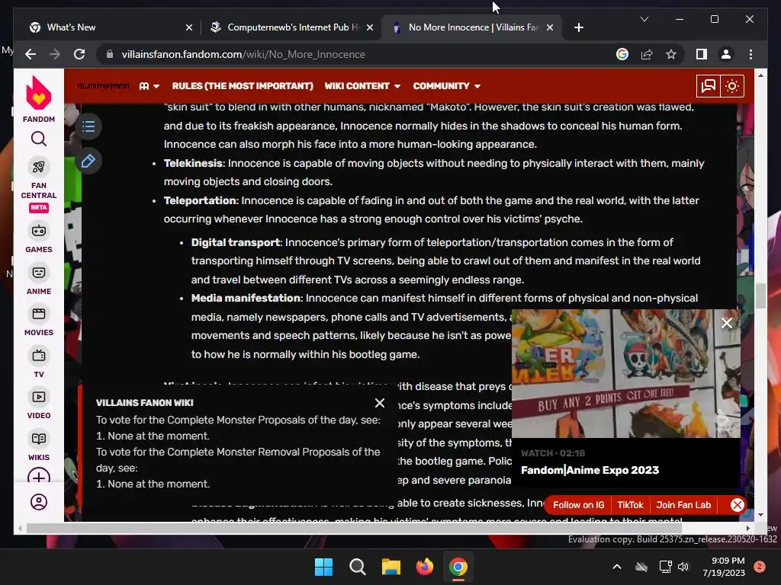
Task: Play the Anime Expo video thumbnail
Action: coord(626,373)
